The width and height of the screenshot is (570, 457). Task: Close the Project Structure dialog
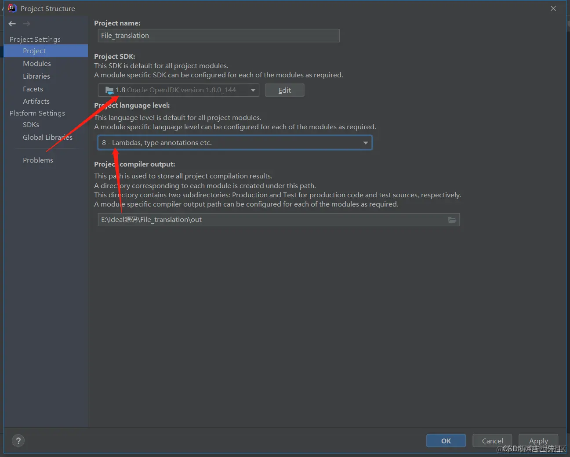point(553,8)
